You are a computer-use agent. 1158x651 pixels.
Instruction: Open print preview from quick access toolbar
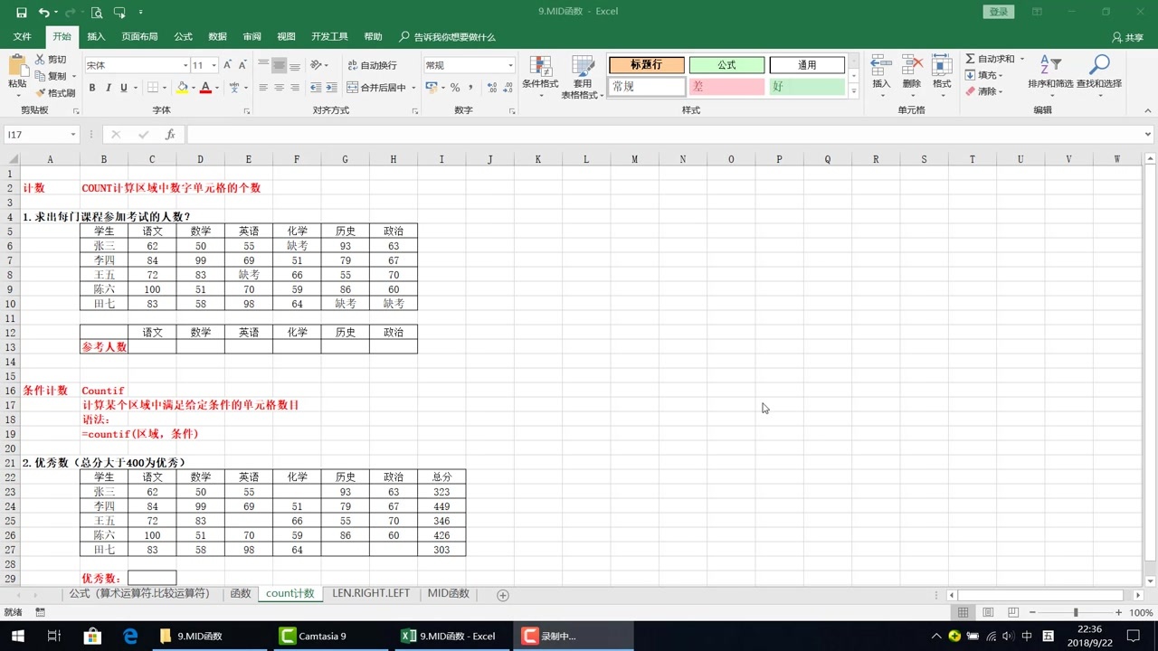click(96, 13)
